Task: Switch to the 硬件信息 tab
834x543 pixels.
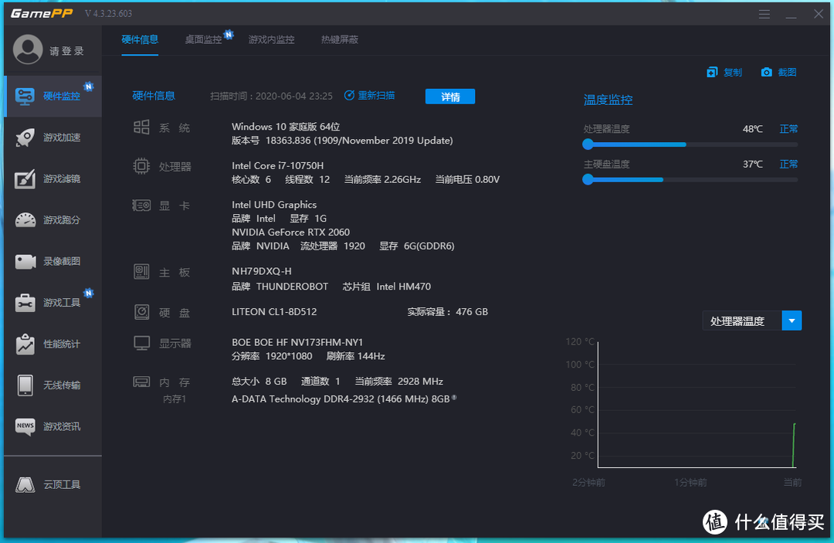Action: pyautogui.click(x=139, y=39)
